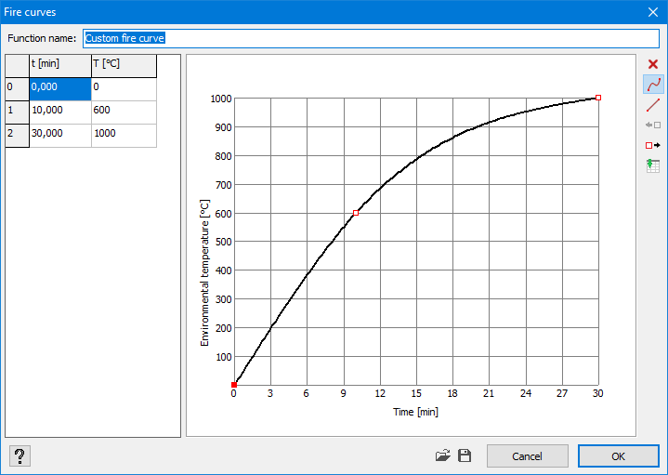Click the curve point at 10 minutes
This screenshot has width=668, height=475.
pos(356,213)
